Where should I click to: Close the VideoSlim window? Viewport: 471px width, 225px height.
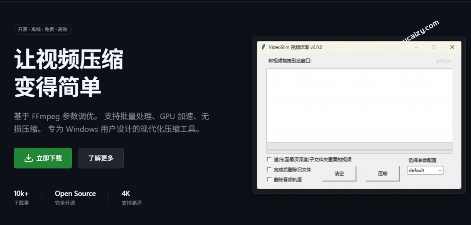452,47
